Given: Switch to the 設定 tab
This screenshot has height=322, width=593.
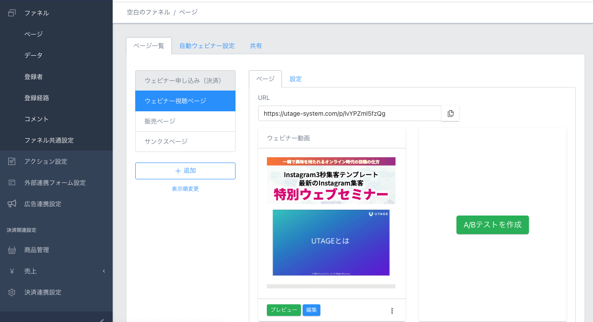Looking at the screenshot, I should 296,79.
